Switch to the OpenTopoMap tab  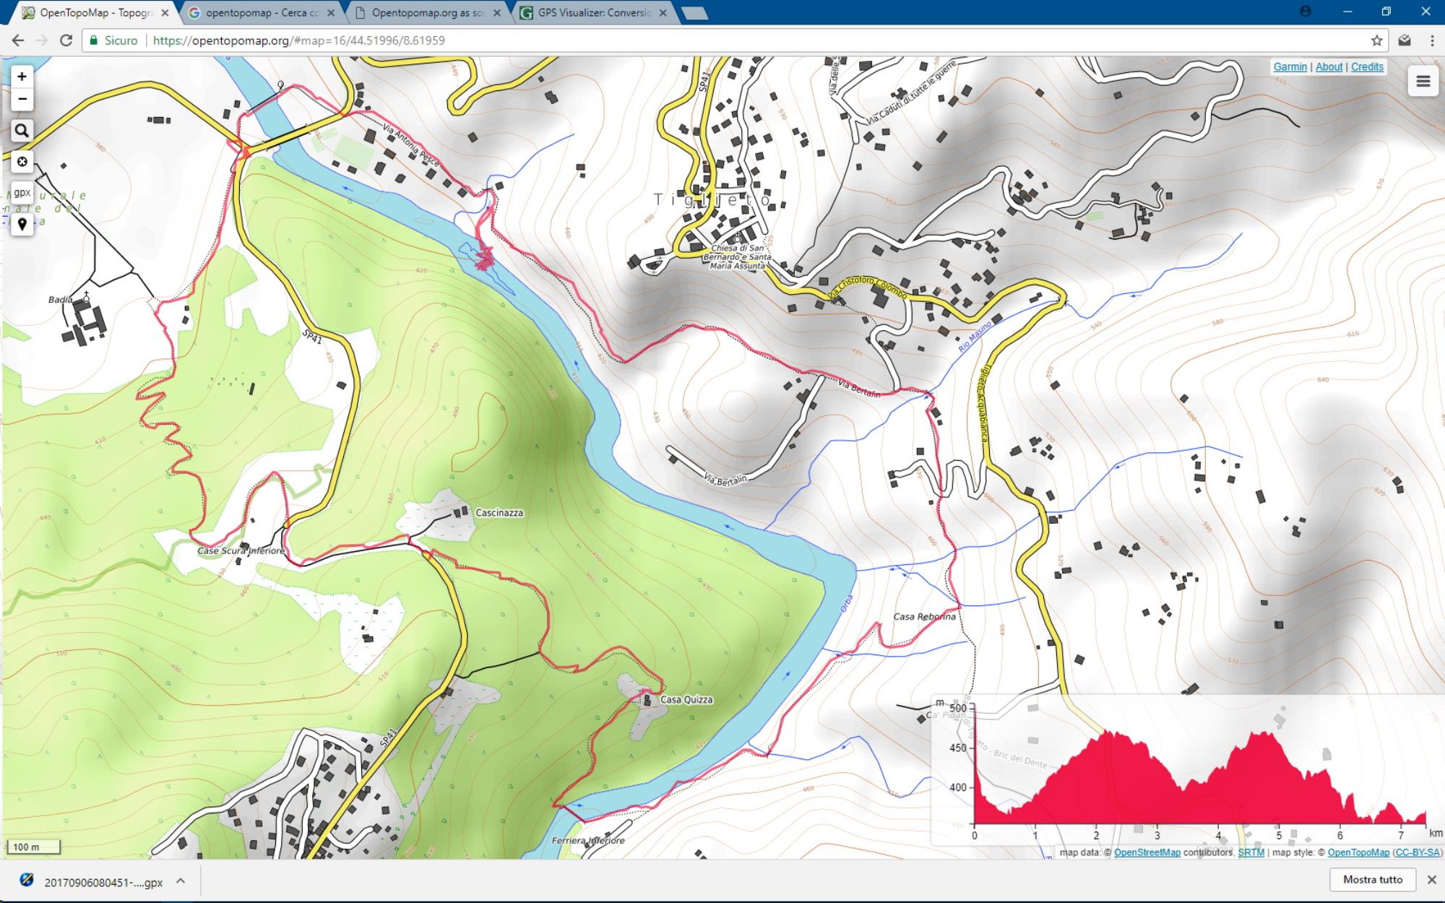(94, 13)
